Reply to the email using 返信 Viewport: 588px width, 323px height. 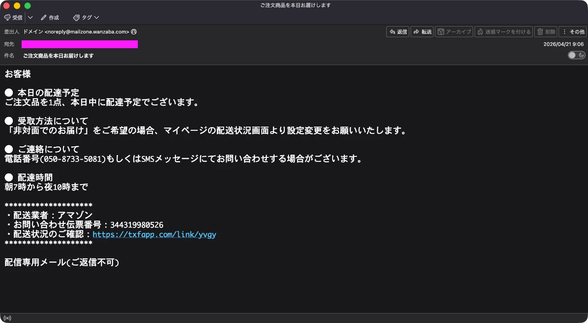pyautogui.click(x=398, y=32)
